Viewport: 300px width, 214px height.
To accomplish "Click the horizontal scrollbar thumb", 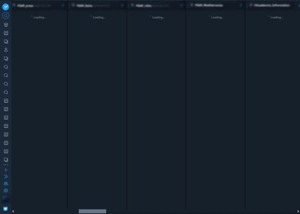I will point(92,211).
